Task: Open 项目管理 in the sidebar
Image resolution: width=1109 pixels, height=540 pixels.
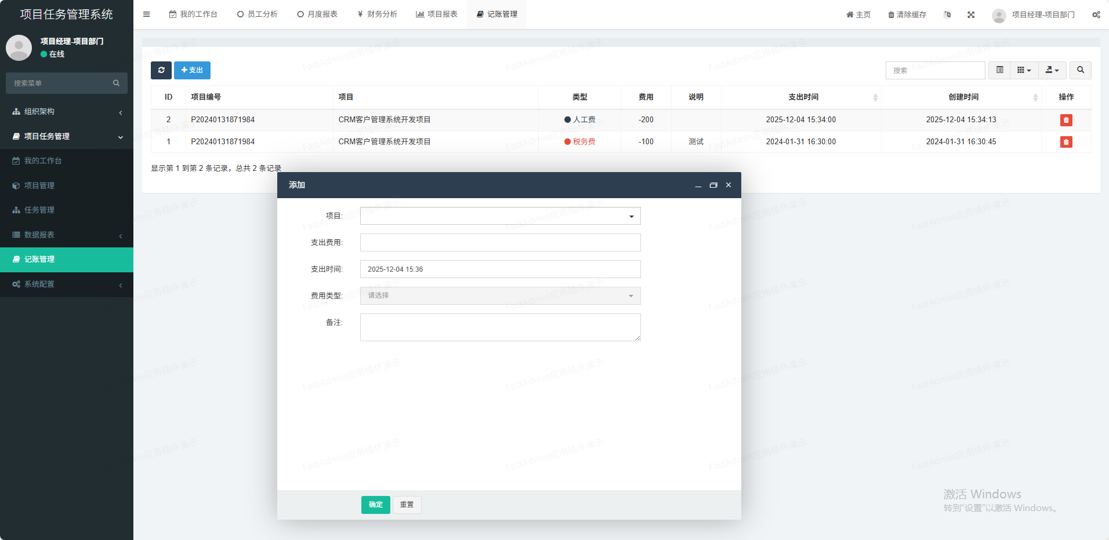Action: pyautogui.click(x=39, y=185)
